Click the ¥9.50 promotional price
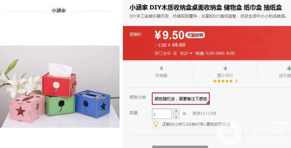Image resolution: width=291 pixels, height=148 pixels. [170, 35]
